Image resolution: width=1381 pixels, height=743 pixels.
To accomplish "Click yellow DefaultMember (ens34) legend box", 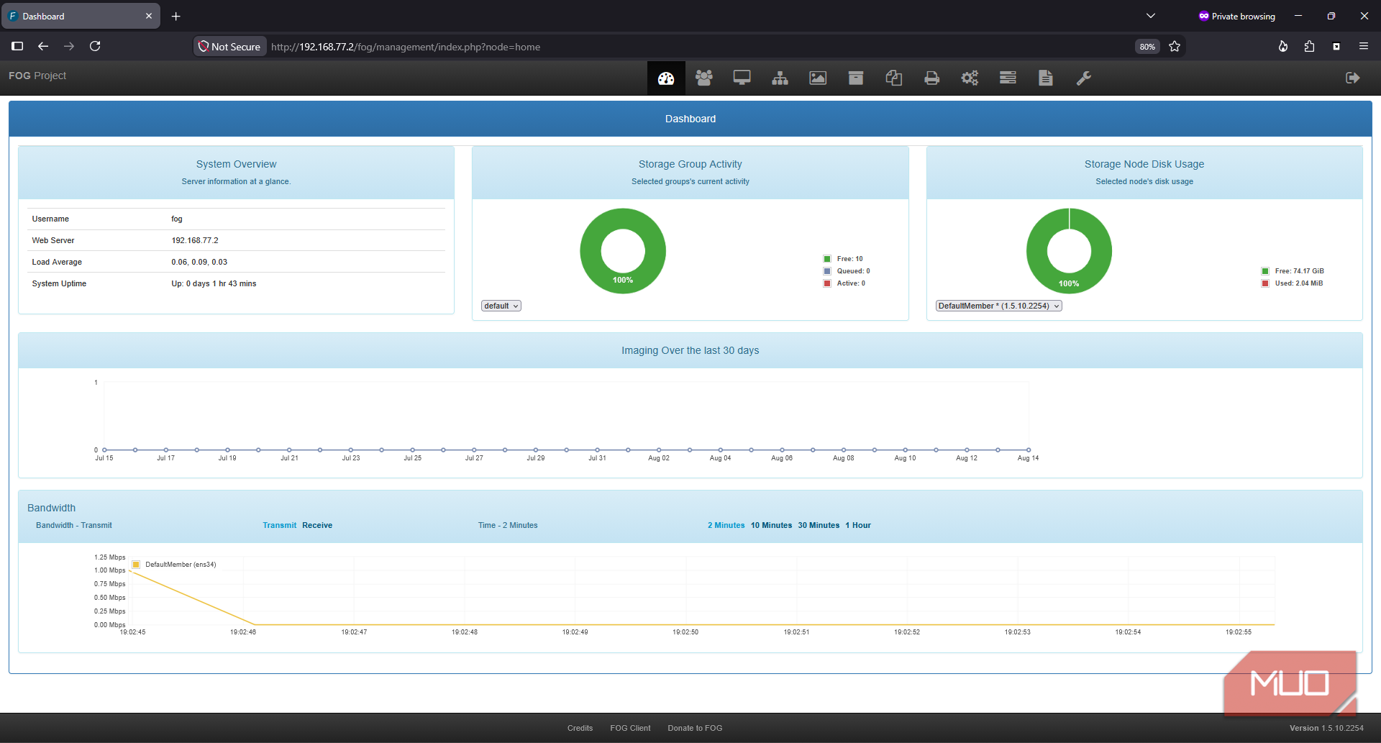I will pyautogui.click(x=136, y=565).
